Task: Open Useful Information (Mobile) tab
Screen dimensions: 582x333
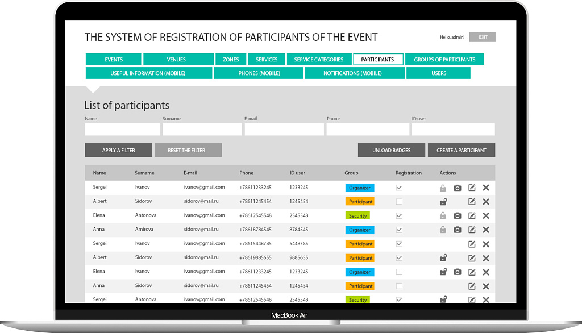Action: tap(149, 73)
